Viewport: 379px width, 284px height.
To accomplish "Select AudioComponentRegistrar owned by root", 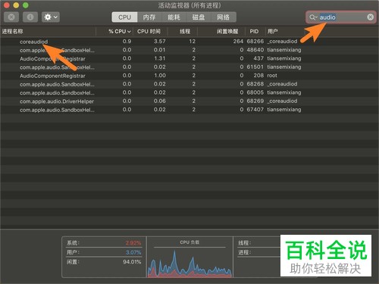I will click(x=189, y=76).
